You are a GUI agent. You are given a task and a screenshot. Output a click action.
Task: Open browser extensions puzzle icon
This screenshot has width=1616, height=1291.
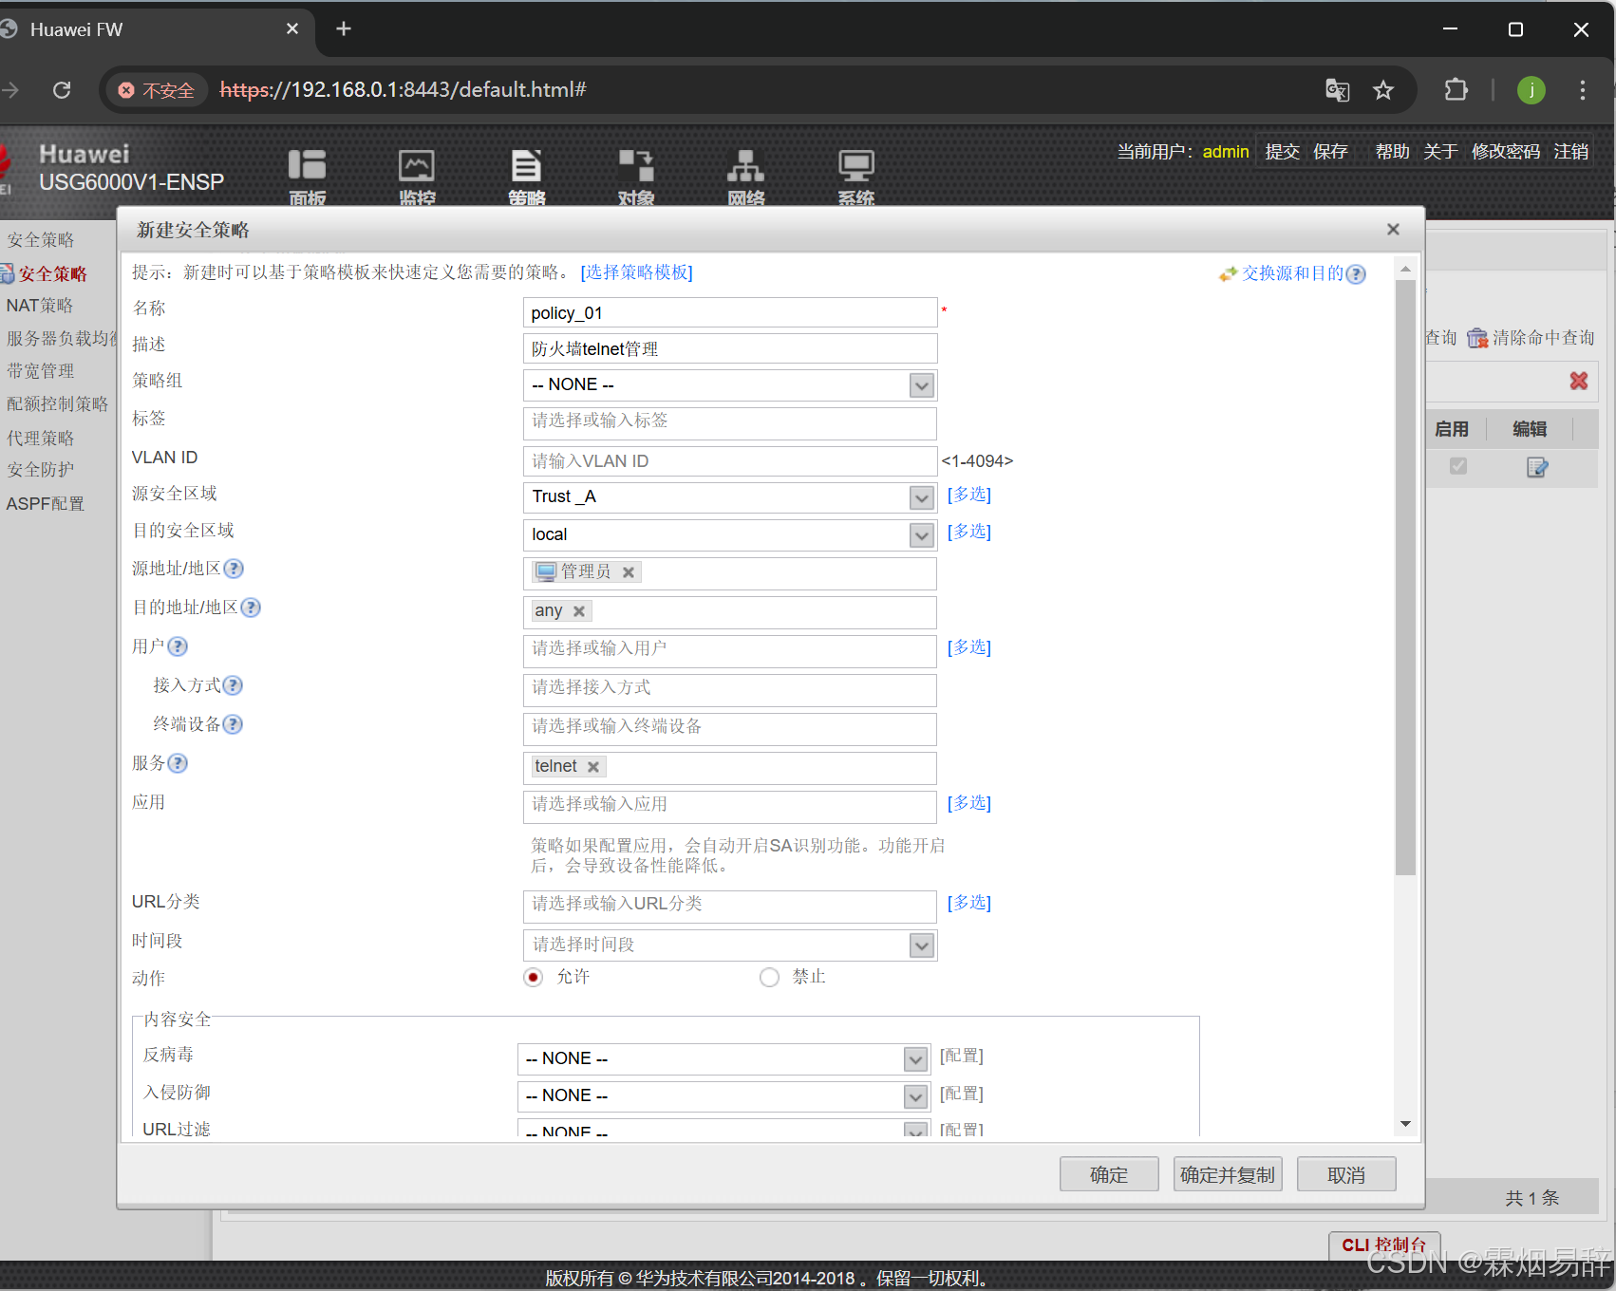coord(1456,90)
